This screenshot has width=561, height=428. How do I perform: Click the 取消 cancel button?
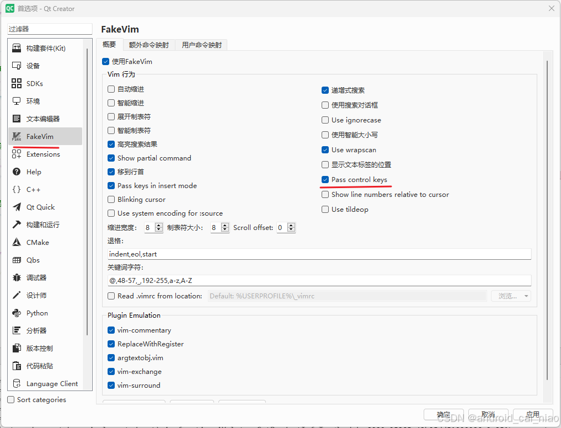(x=488, y=415)
